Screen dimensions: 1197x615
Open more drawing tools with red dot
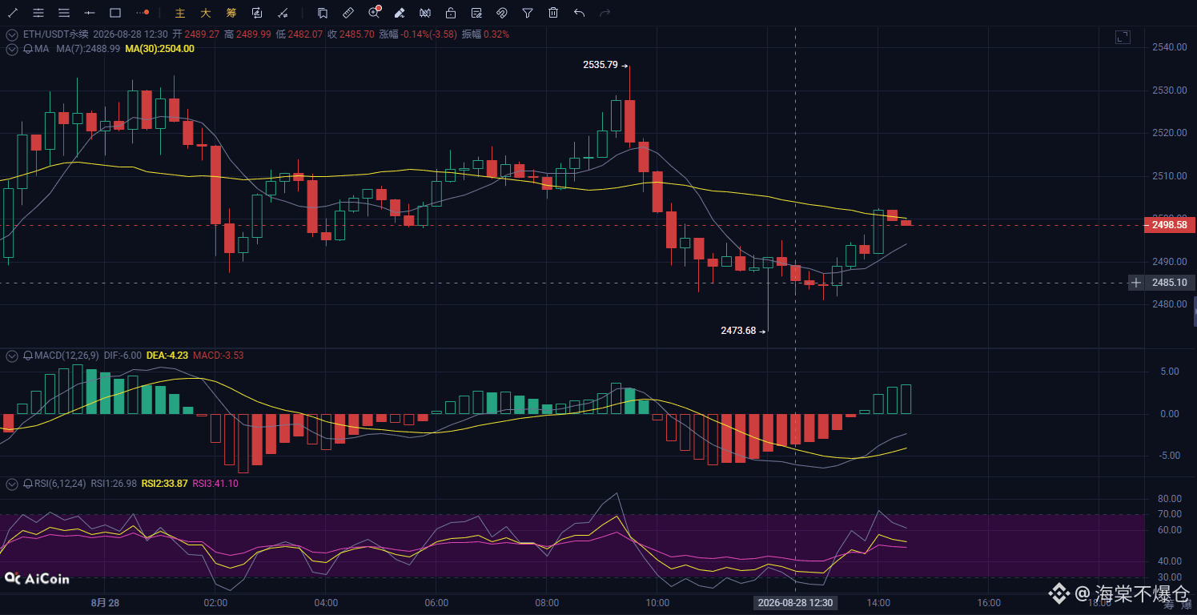(x=143, y=13)
